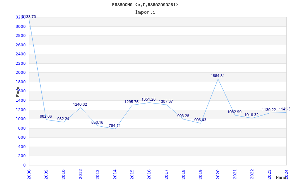Click the 2009 x-axis year label
The width and height of the screenshot is (290, 181).
tap(46, 174)
